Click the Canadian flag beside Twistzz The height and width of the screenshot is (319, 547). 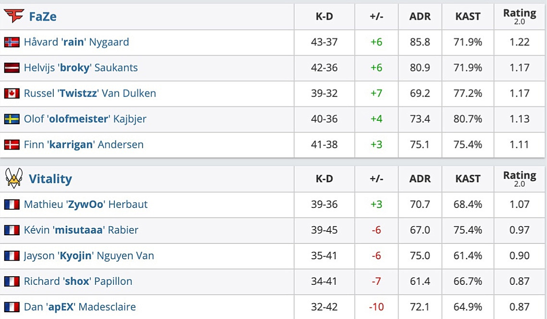(x=12, y=93)
